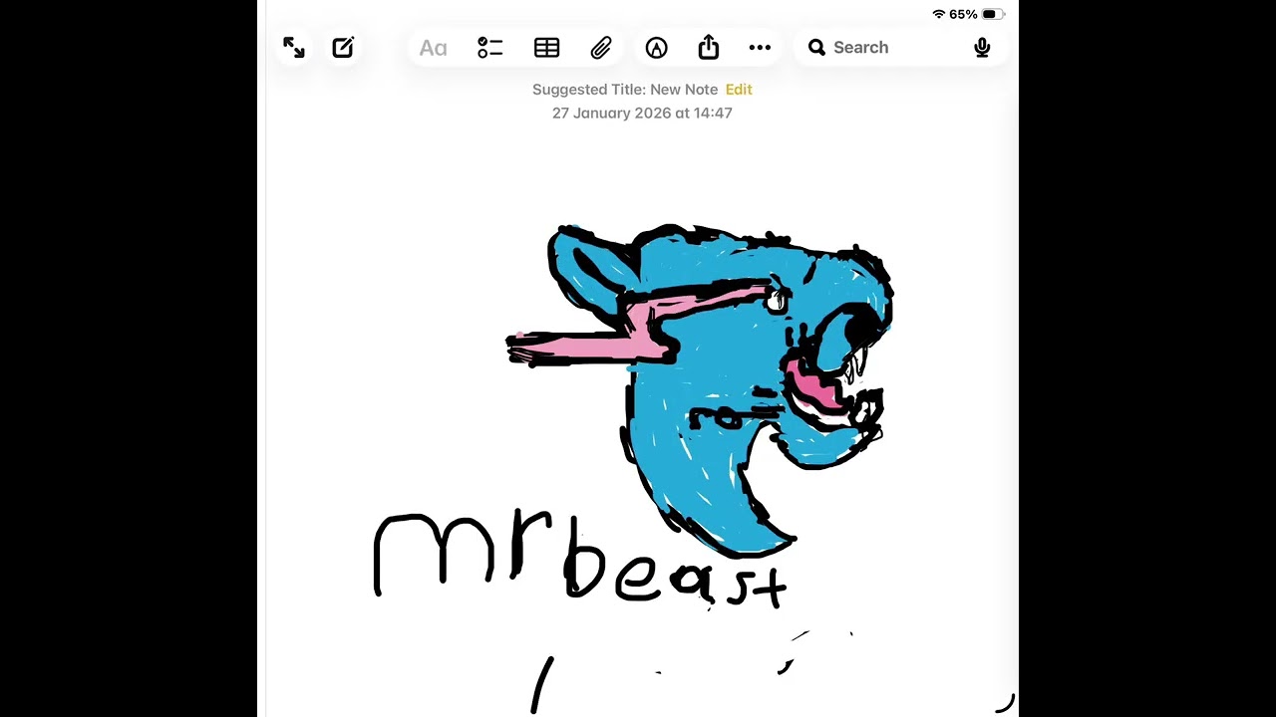Check the battery indicator in status bar
1276x717 pixels.
click(993, 14)
